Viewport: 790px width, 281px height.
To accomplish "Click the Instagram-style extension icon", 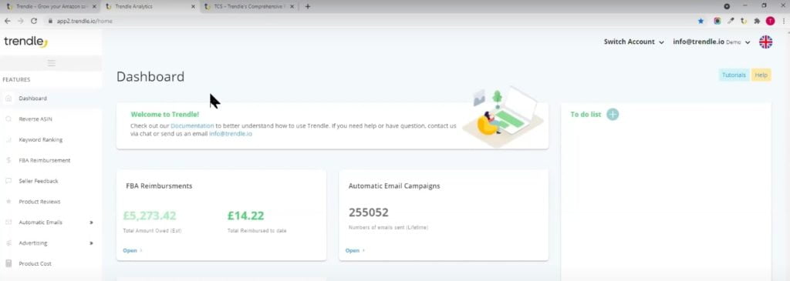I will click(717, 21).
